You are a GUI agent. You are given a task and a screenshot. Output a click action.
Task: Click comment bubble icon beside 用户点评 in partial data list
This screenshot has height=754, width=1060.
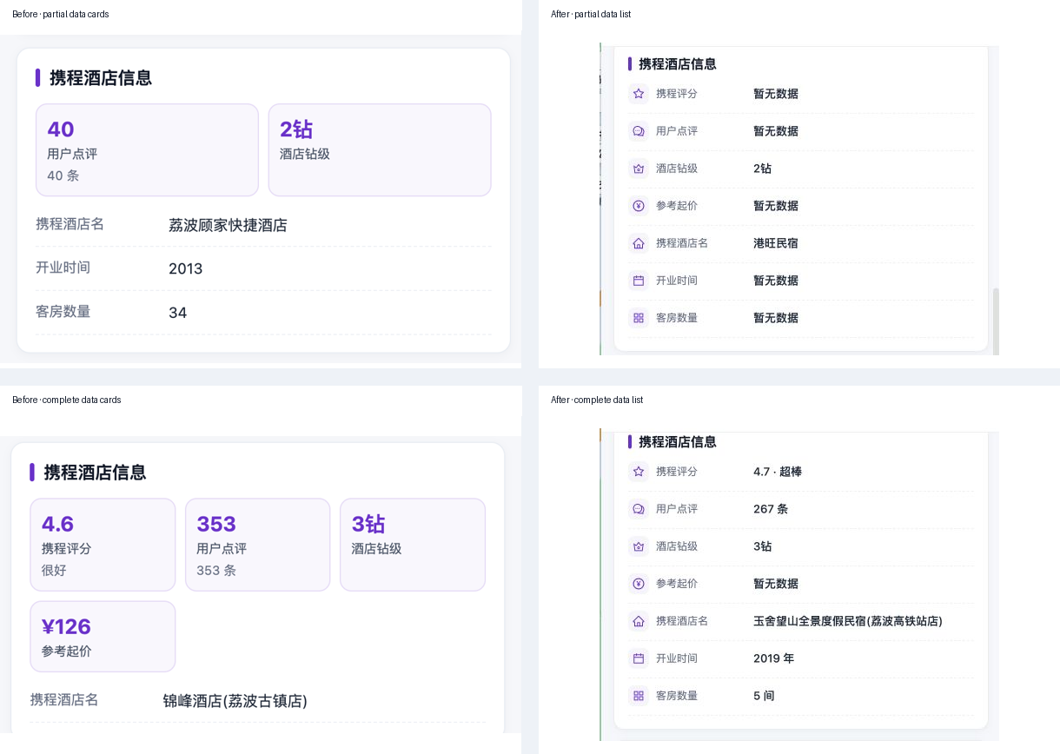(x=639, y=131)
